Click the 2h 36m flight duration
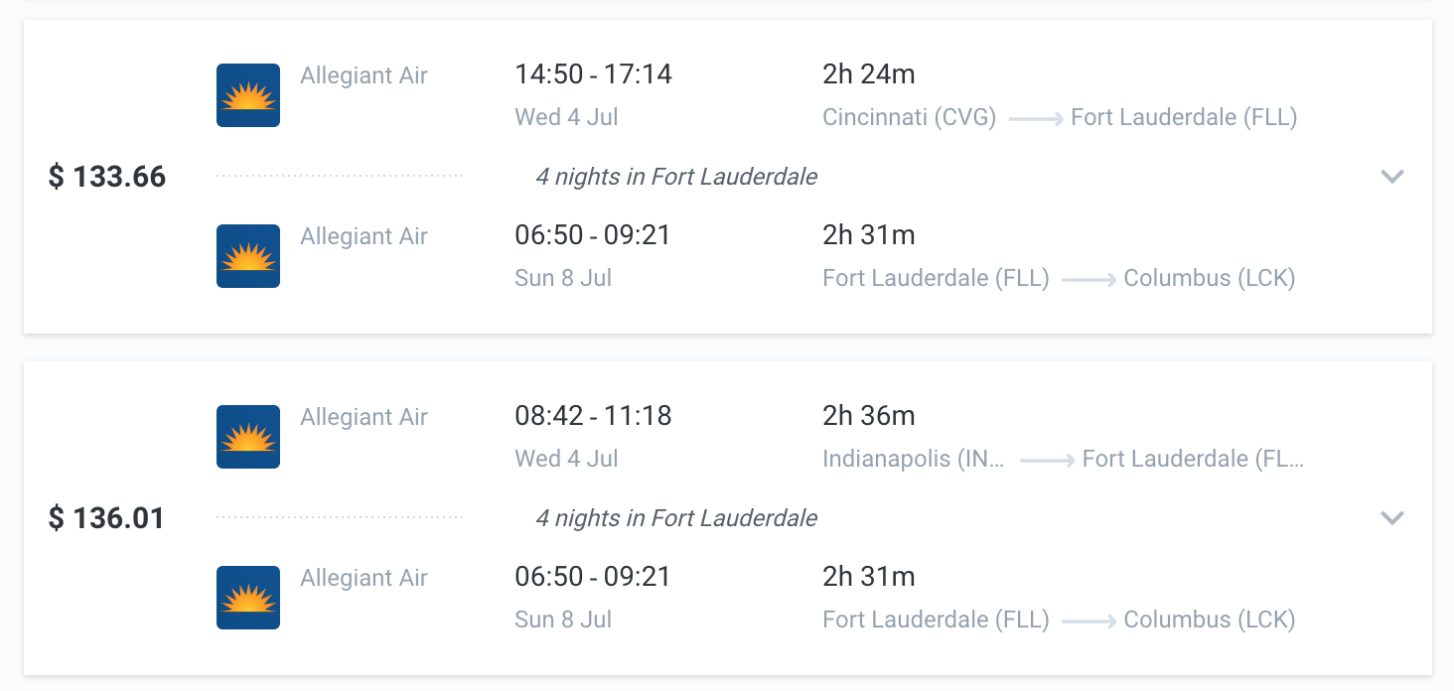The height and width of the screenshot is (691, 1454). tap(869, 416)
